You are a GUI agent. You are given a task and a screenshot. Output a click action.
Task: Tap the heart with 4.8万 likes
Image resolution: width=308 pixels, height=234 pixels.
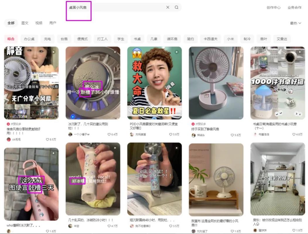pyautogui.click(x=294, y=135)
